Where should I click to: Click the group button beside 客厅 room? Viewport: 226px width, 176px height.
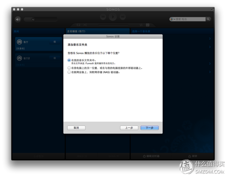tap(55, 41)
